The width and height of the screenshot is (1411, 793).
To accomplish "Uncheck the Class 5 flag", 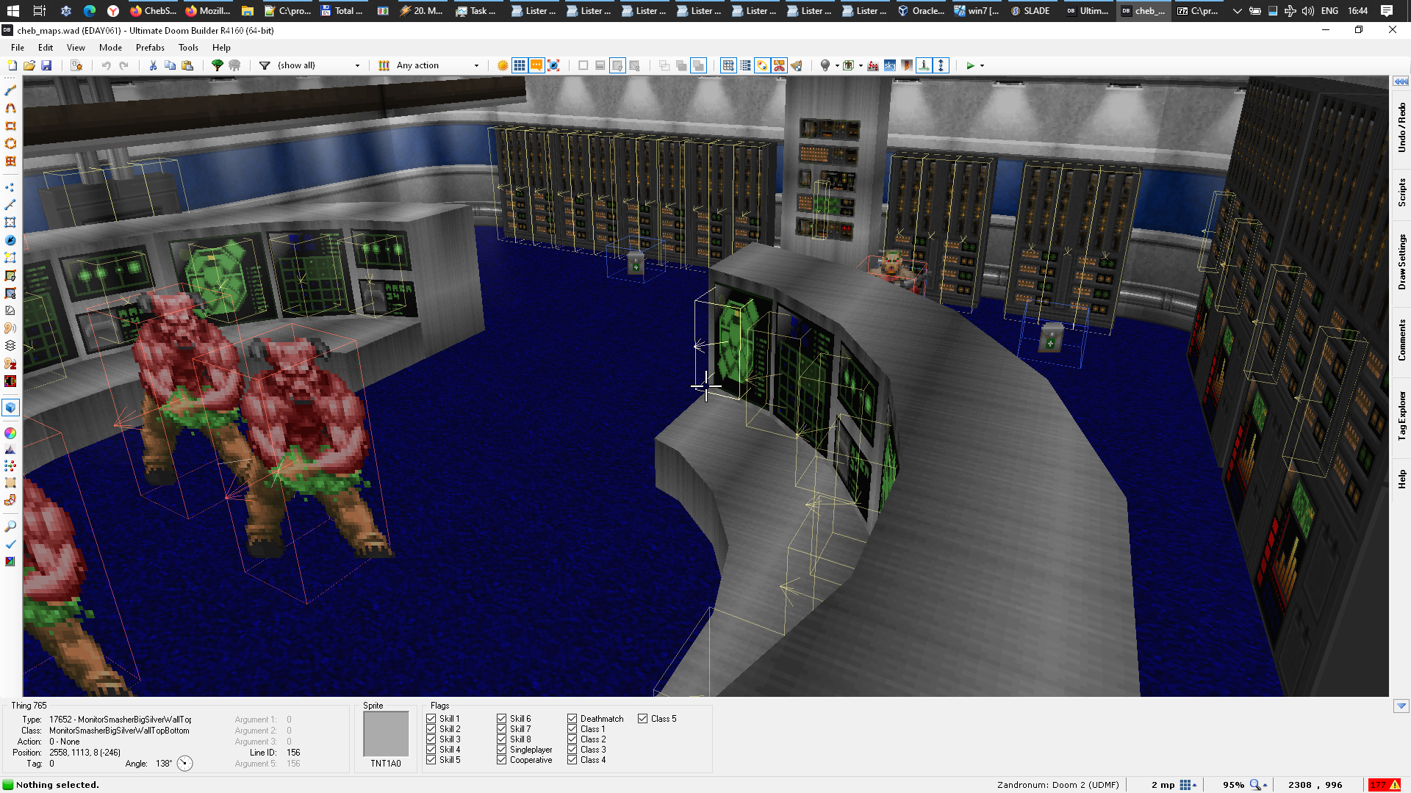I will coord(643,719).
